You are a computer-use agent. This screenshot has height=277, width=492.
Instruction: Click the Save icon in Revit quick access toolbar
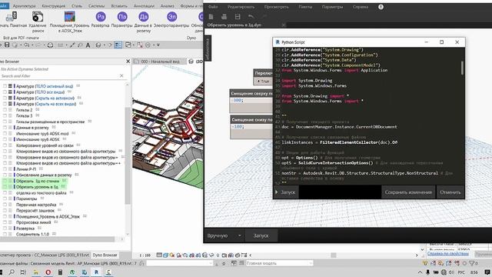pos(7,45)
